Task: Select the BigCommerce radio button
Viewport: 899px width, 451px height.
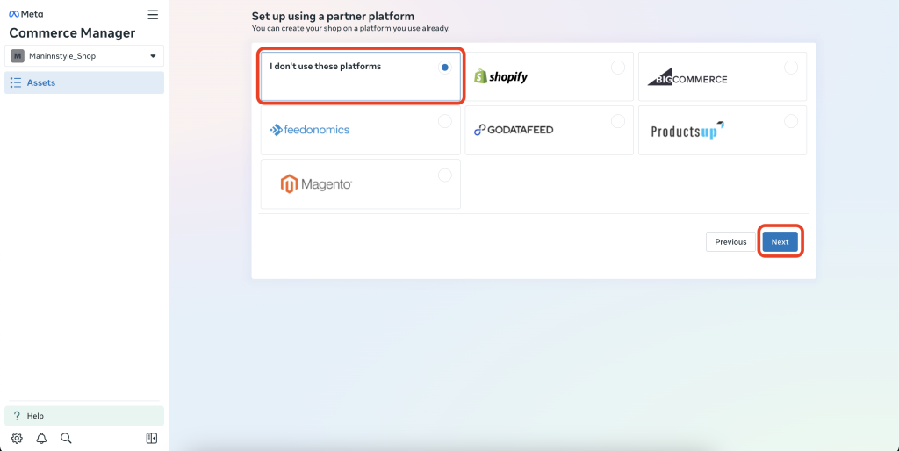Action: [791, 68]
